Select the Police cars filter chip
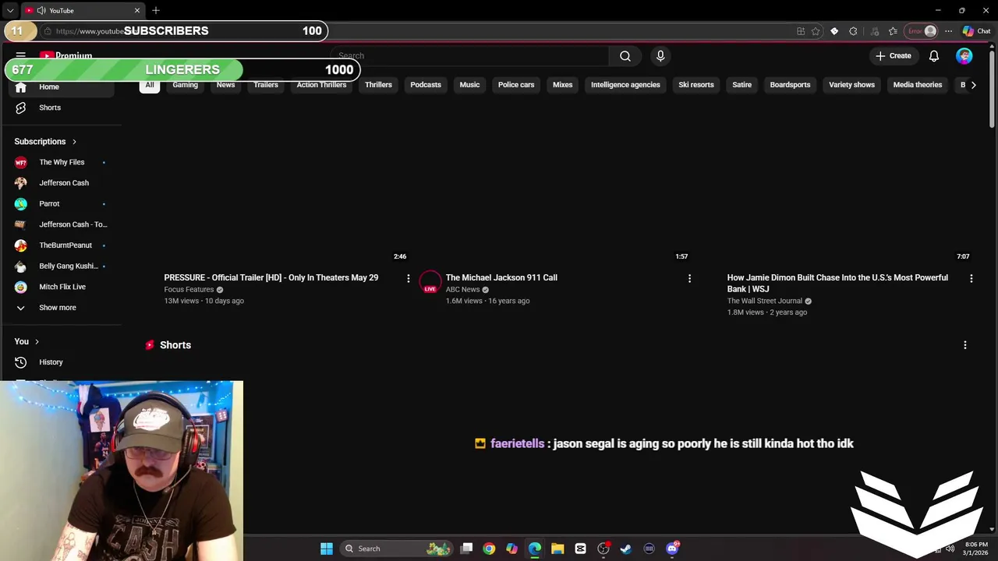Viewport: 998px width, 561px height. click(x=516, y=85)
